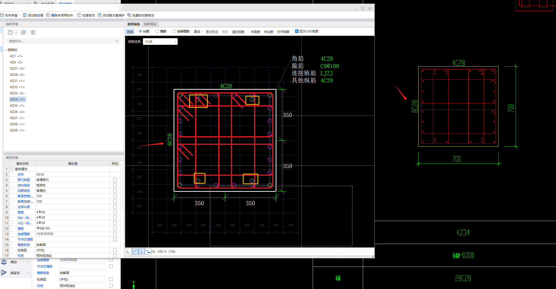Viewport: 556px width, 289px height.
Task: Click the 选择 button
Action: point(130,32)
